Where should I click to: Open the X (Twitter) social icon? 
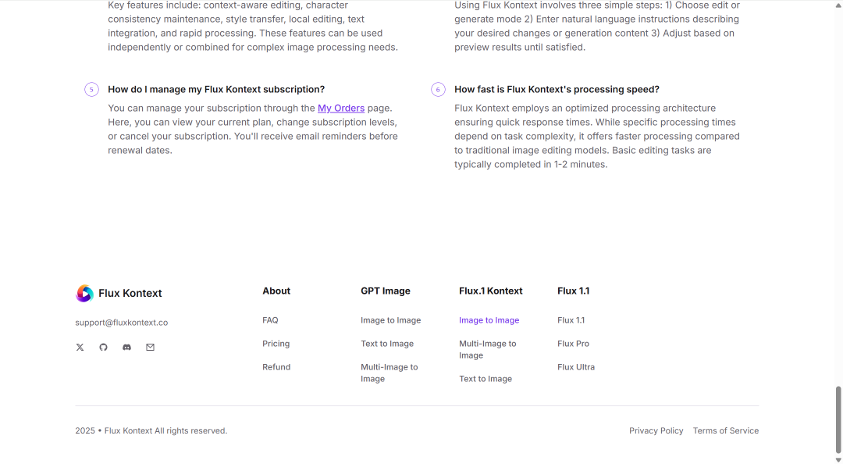[80, 347]
